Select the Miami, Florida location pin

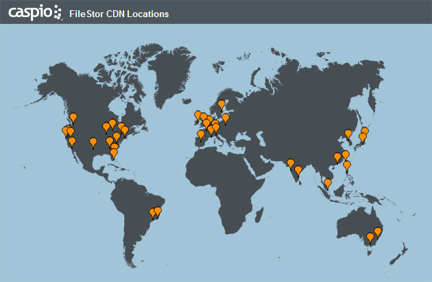(x=113, y=153)
